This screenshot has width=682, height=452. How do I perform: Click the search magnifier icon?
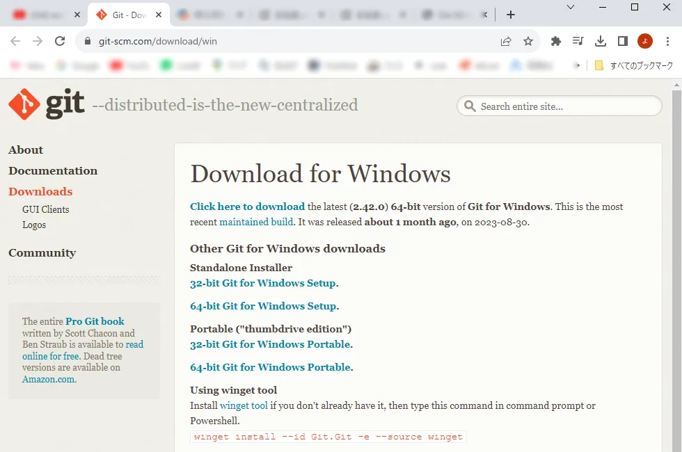tap(470, 106)
